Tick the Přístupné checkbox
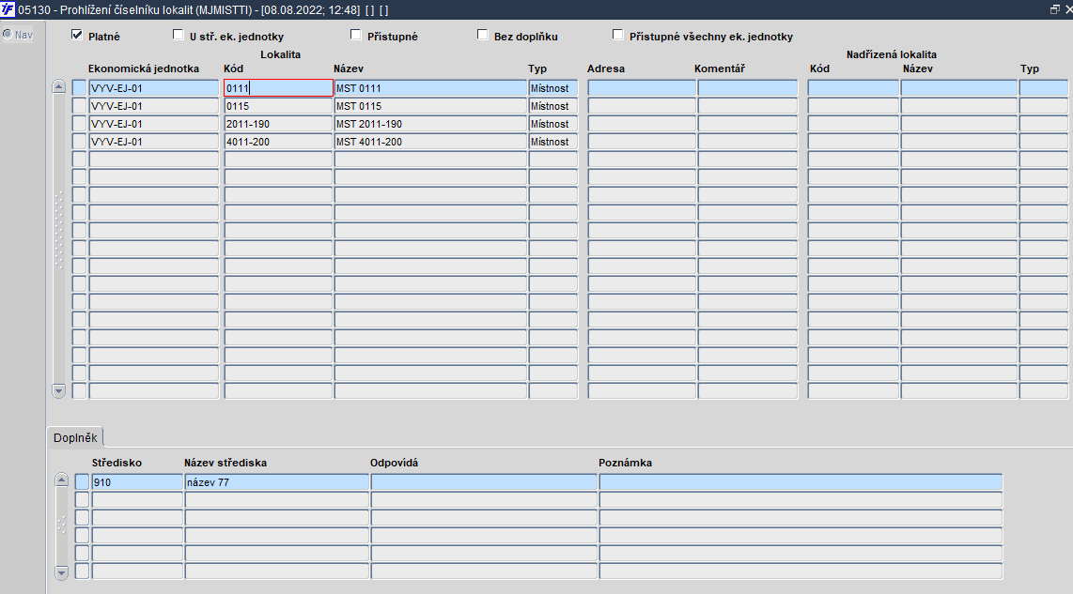 [x=356, y=35]
